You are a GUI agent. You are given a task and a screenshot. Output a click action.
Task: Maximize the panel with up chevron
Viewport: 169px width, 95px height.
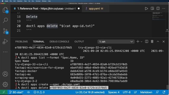(158, 41)
